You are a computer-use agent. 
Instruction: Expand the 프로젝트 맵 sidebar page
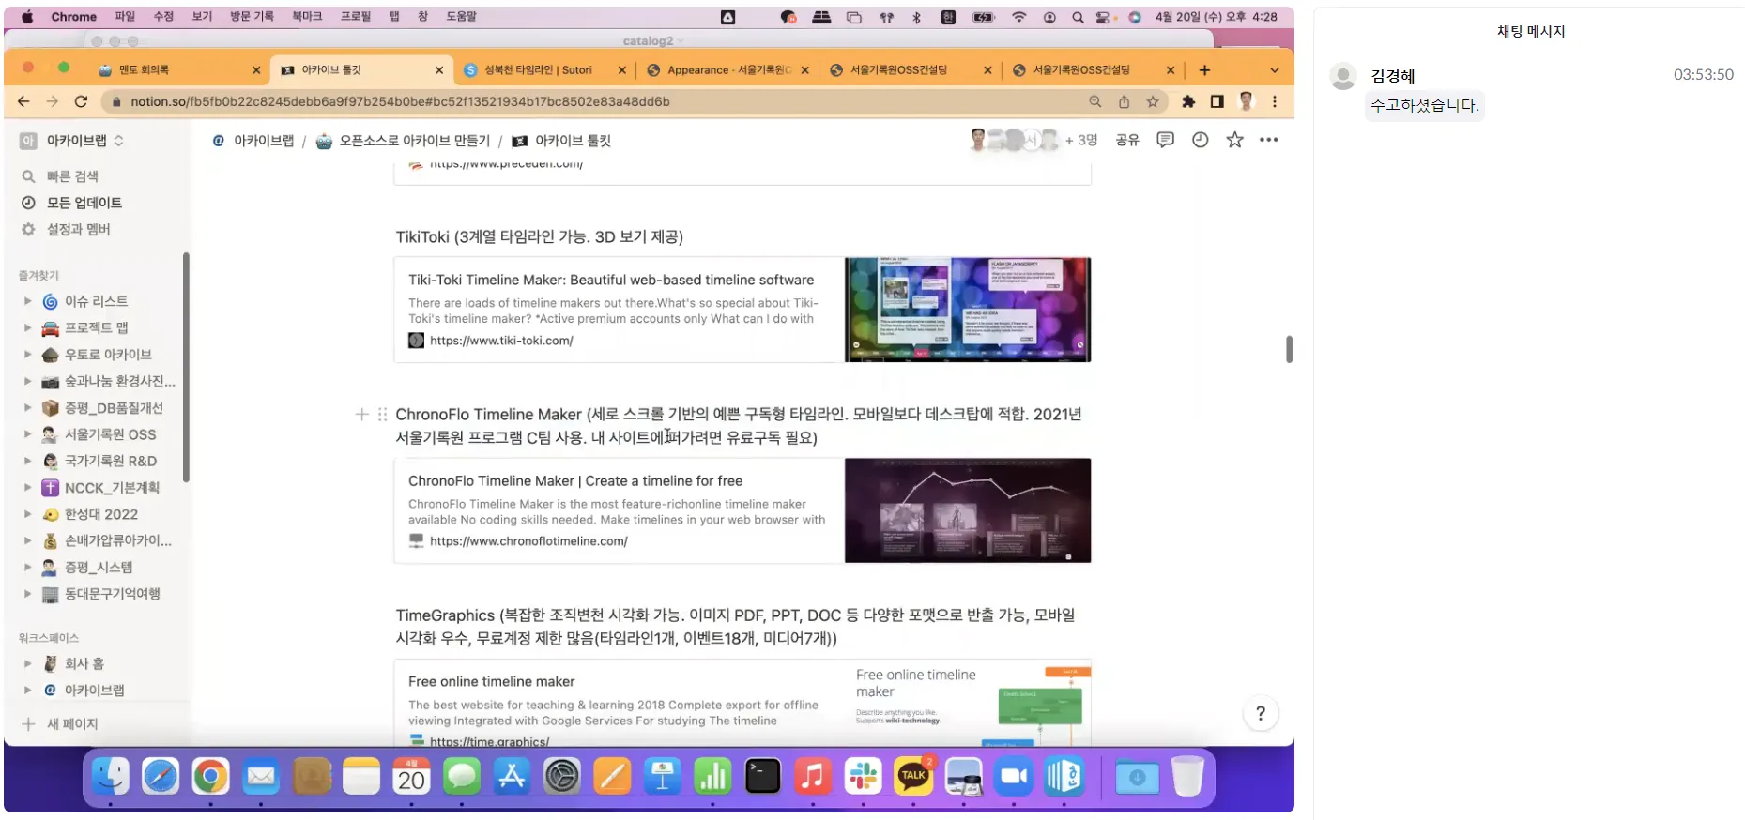27,327
